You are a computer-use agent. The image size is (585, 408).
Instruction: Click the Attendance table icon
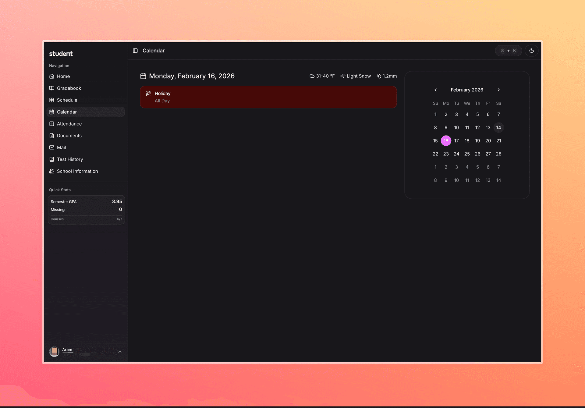[52, 124]
